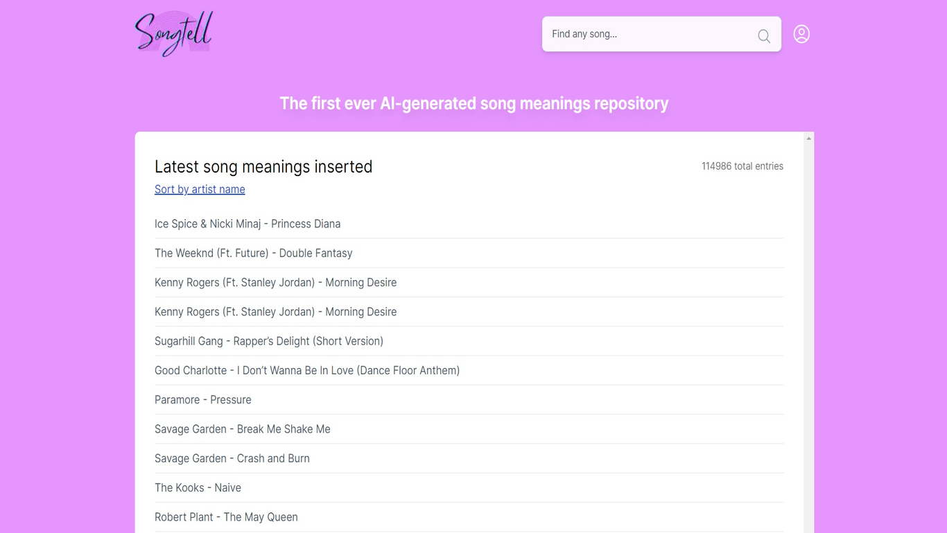
Task: Open The Weeknd - Double Fantasy entry
Action: tap(253, 253)
